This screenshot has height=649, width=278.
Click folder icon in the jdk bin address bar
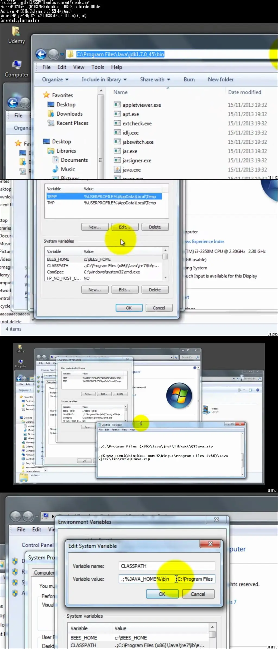(x=70, y=54)
